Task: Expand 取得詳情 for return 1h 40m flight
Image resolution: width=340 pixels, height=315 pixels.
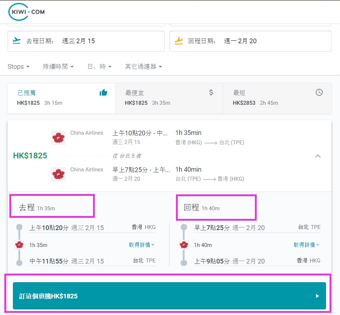Action: pyautogui.click(x=306, y=245)
